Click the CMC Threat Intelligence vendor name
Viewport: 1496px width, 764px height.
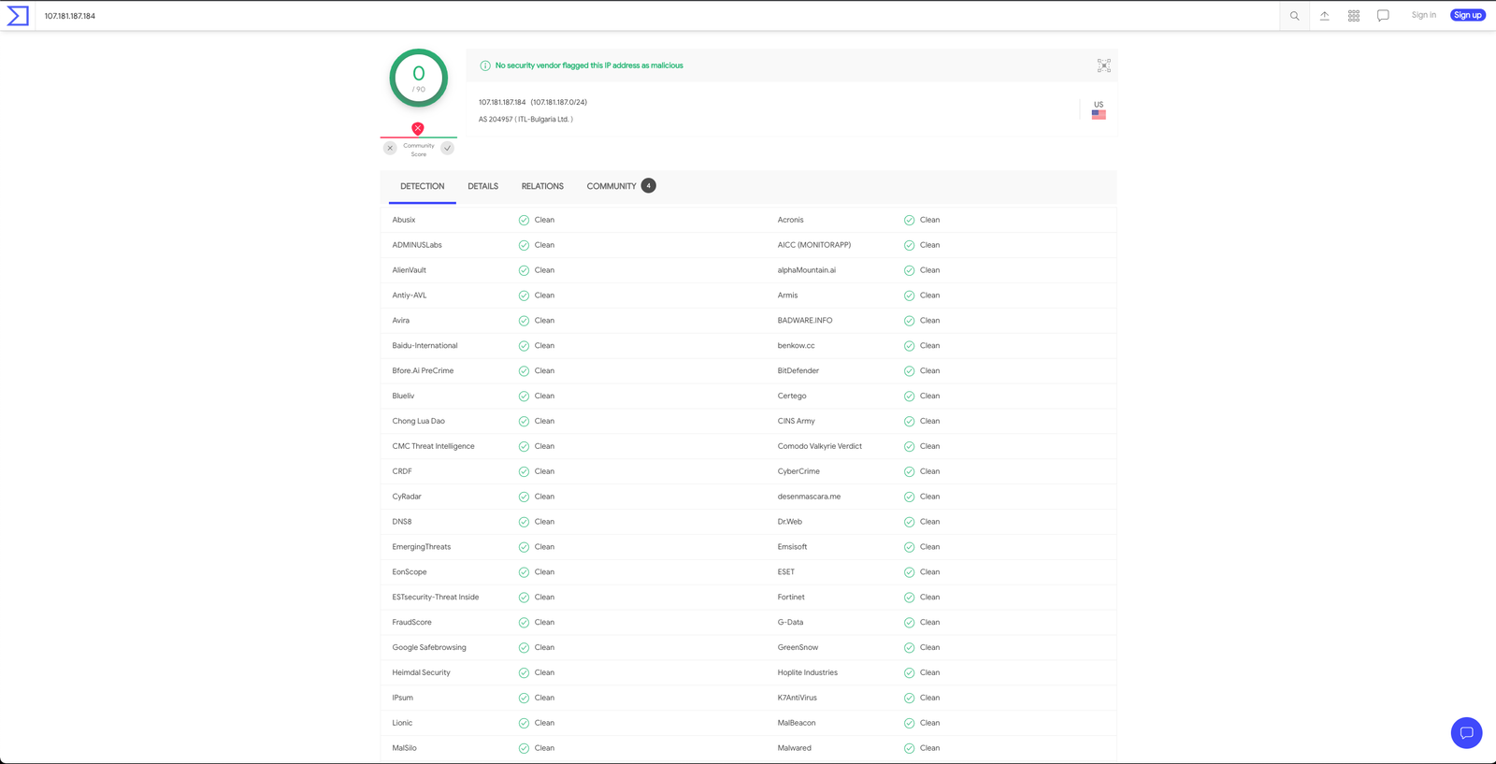(x=434, y=446)
